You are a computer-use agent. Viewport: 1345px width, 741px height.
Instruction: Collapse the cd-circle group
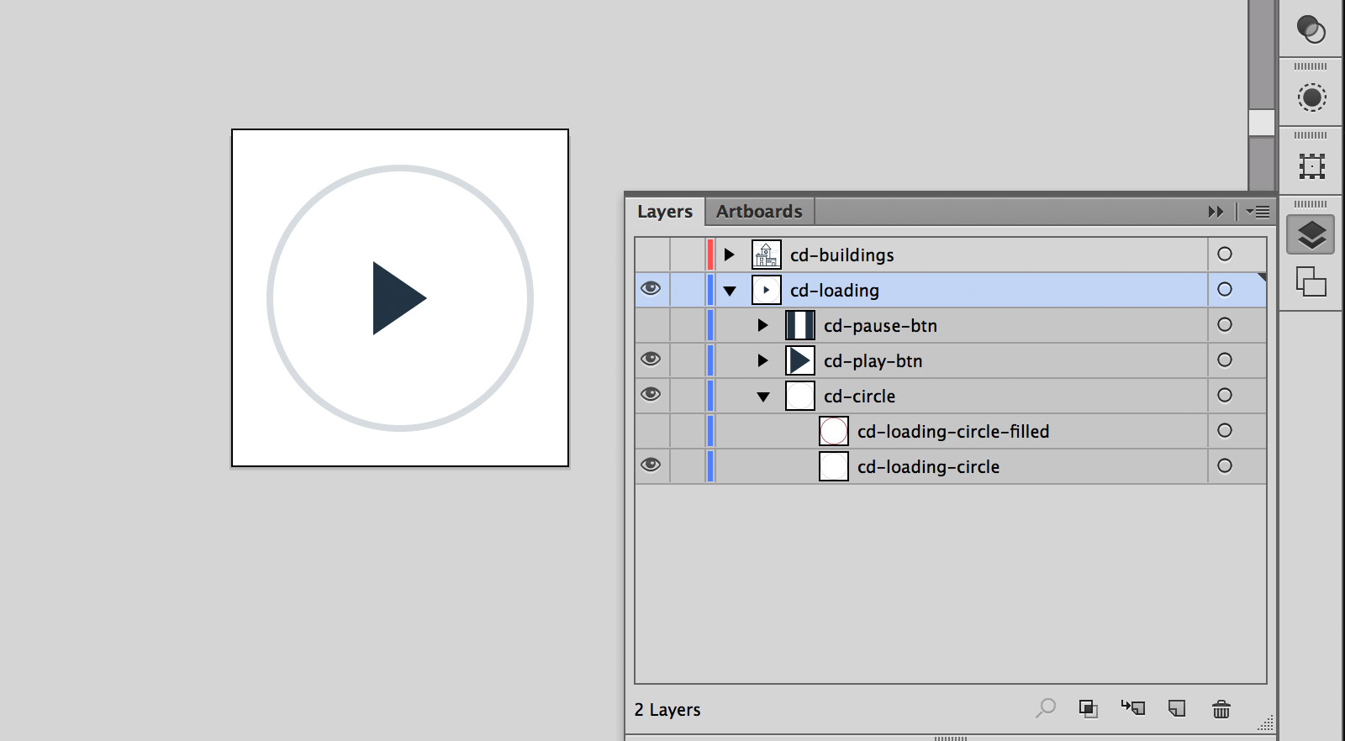[x=763, y=397]
